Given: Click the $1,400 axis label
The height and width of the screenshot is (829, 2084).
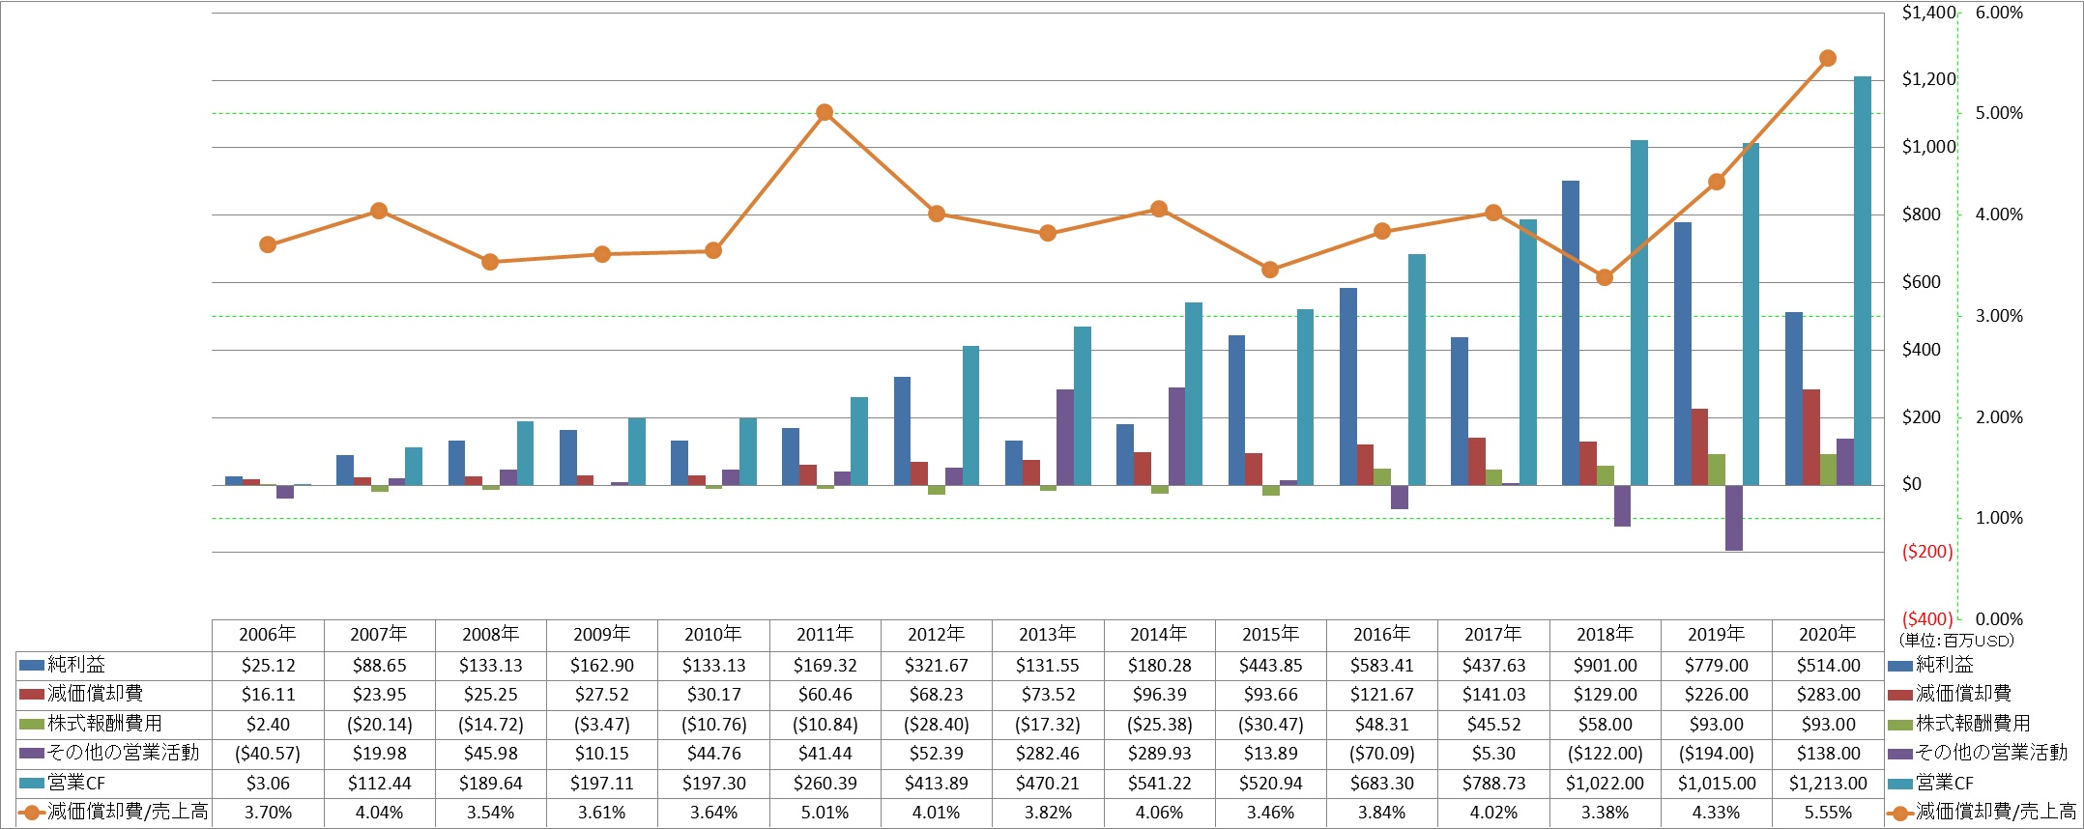Looking at the screenshot, I should coord(1928,13).
